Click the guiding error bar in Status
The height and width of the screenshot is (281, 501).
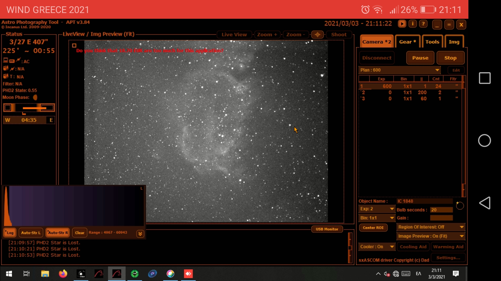click(29, 108)
